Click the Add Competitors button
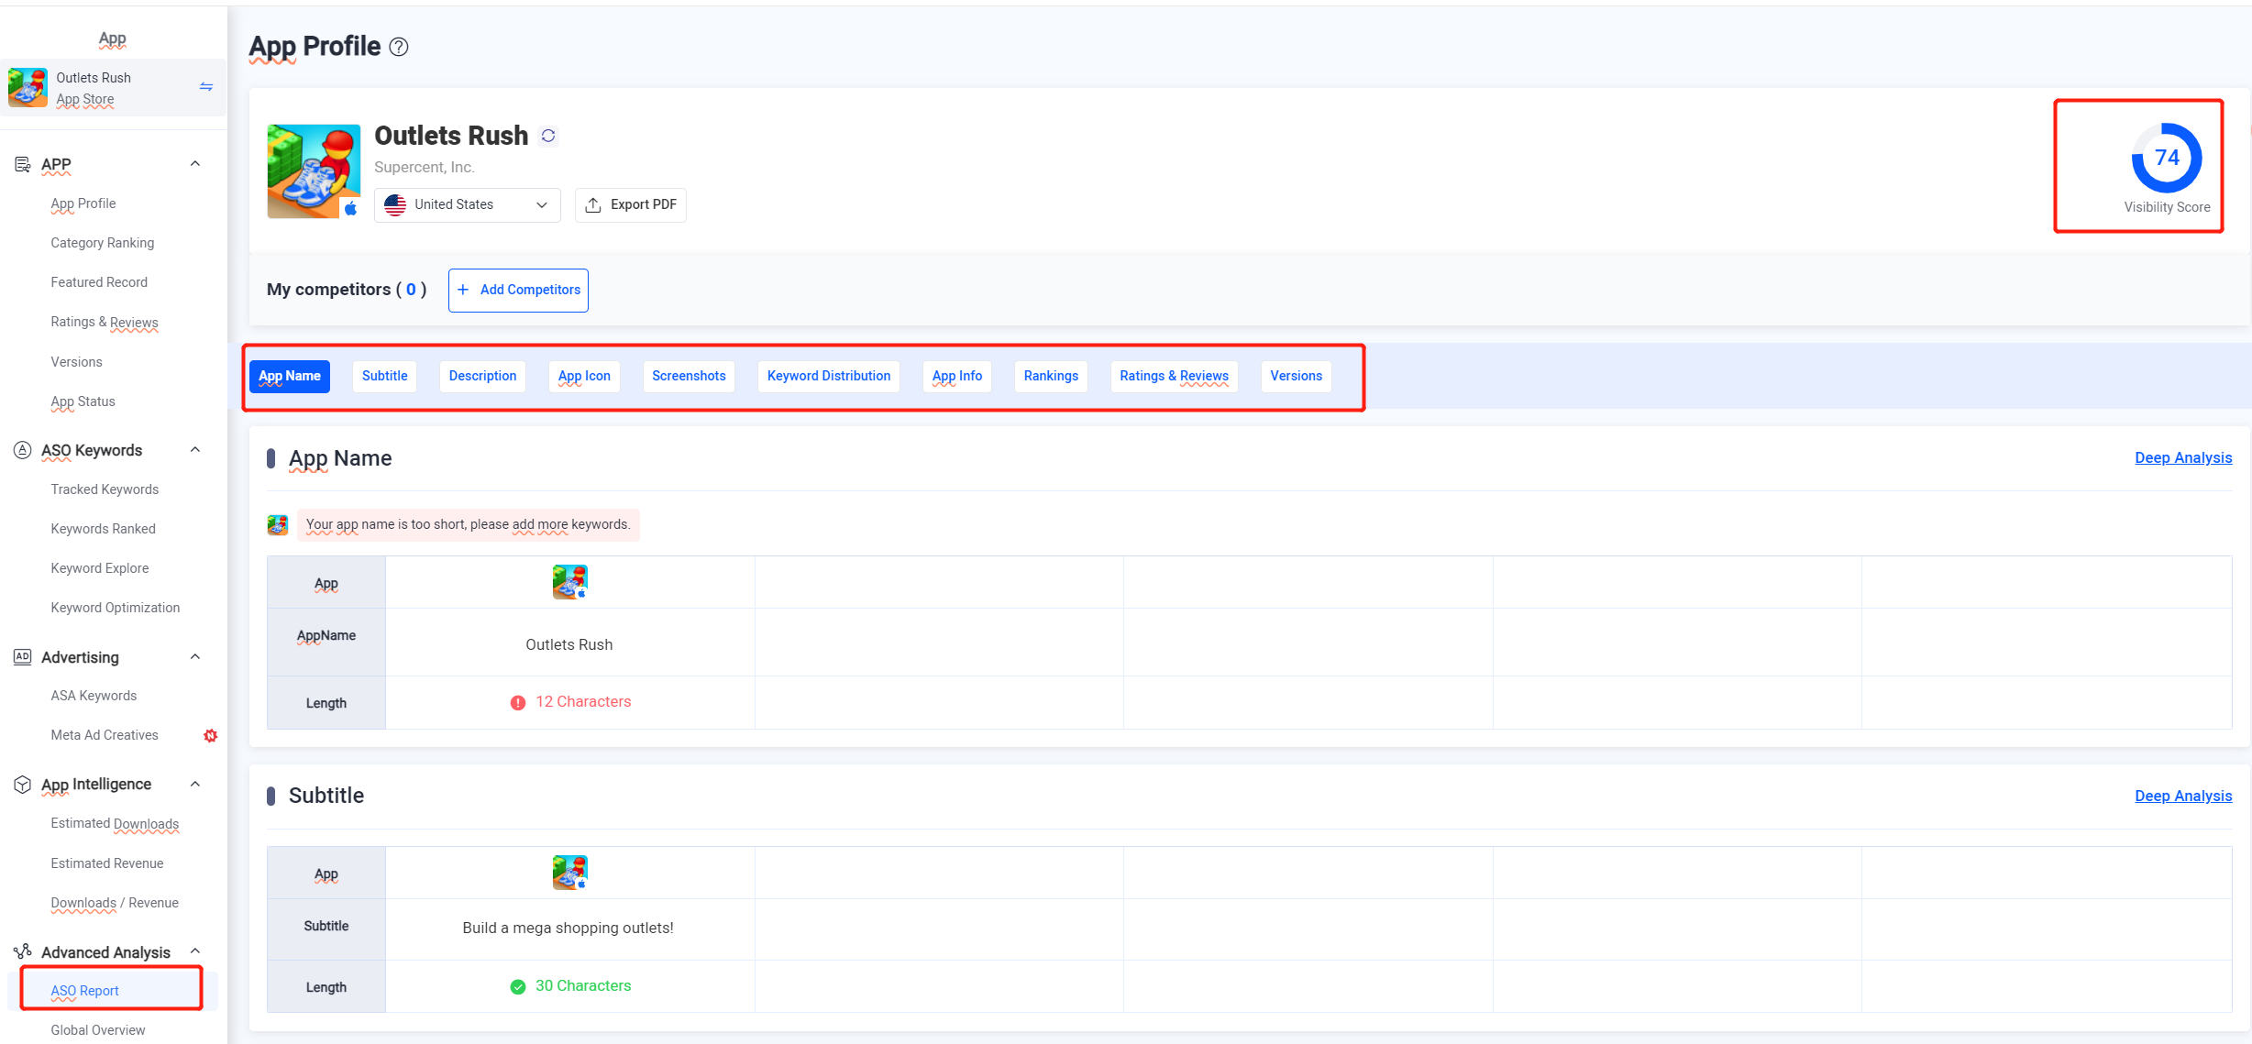Viewport: 2252px width, 1044px height. click(x=518, y=290)
